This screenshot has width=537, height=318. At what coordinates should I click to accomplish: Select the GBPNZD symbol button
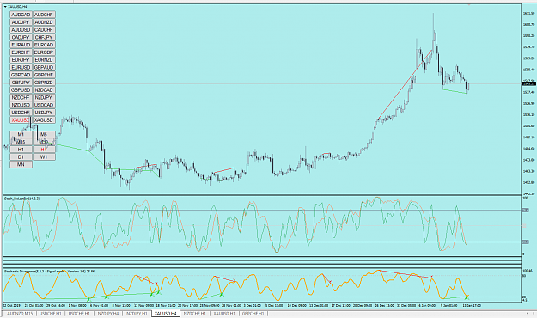coord(44,83)
